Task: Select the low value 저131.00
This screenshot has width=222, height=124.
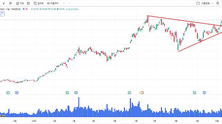Action: point(52,9)
